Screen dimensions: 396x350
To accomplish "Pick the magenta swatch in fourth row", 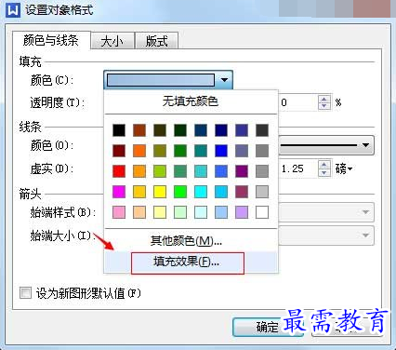I will pyautogui.click(x=119, y=192).
